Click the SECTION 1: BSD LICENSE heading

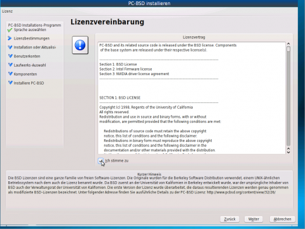tap(120, 98)
